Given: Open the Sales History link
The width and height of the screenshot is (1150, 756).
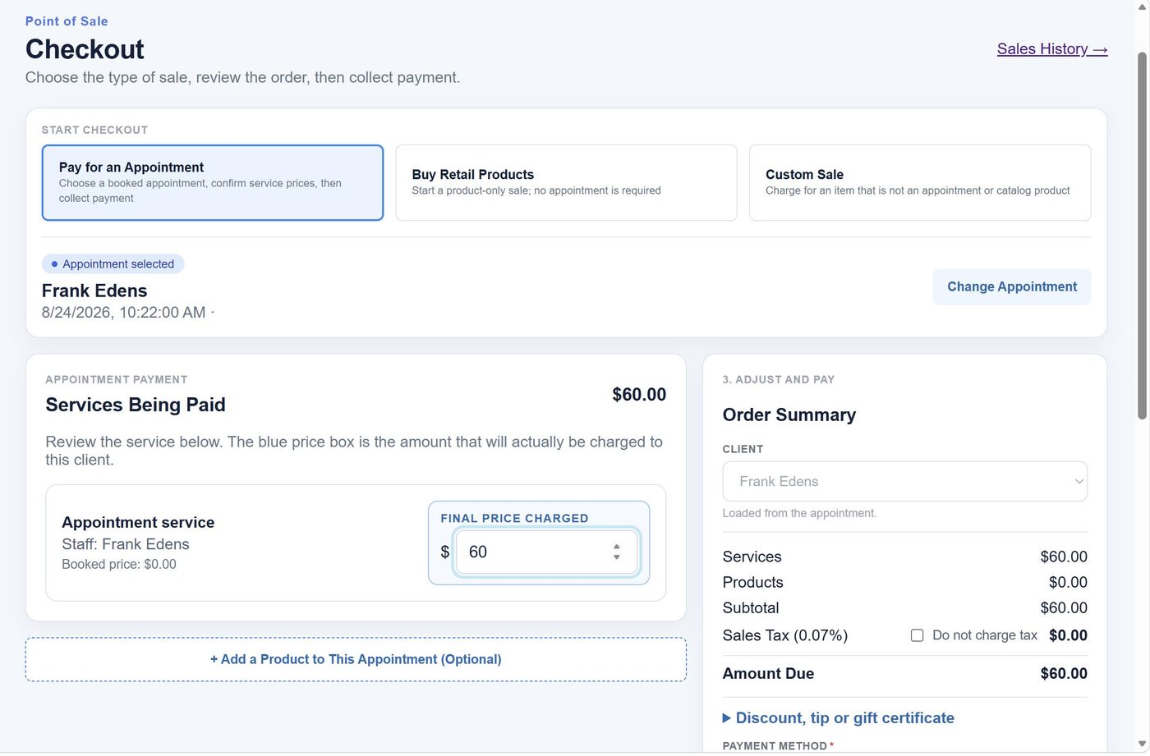Looking at the screenshot, I should [1052, 49].
